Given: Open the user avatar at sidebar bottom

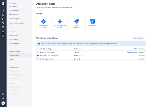Looking at the screenshot, I should coord(3,103).
